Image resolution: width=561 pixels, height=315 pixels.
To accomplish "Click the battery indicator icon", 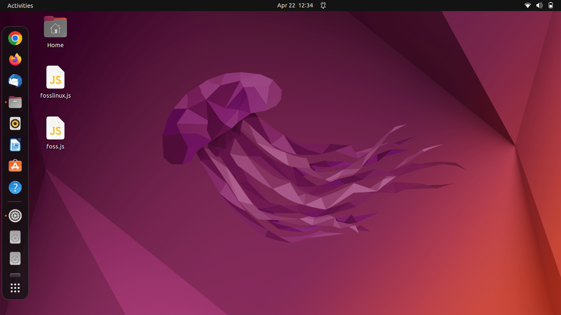I will click(551, 5).
